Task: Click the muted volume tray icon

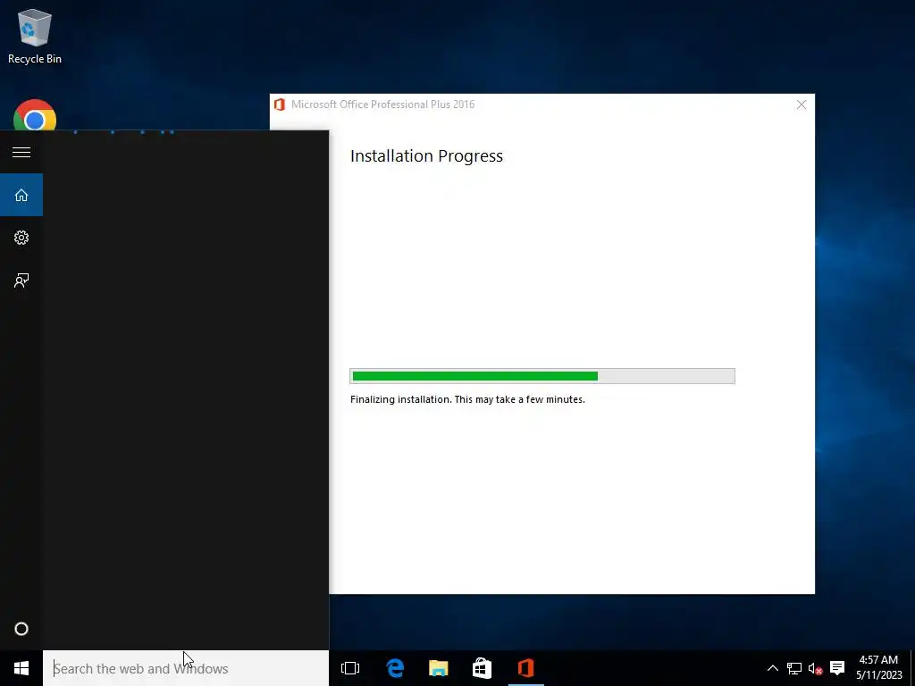Action: (x=815, y=668)
